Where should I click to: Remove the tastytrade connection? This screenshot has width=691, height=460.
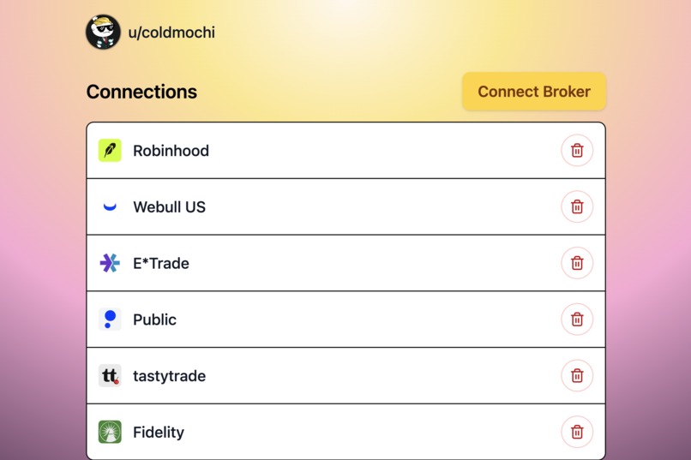(x=577, y=375)
